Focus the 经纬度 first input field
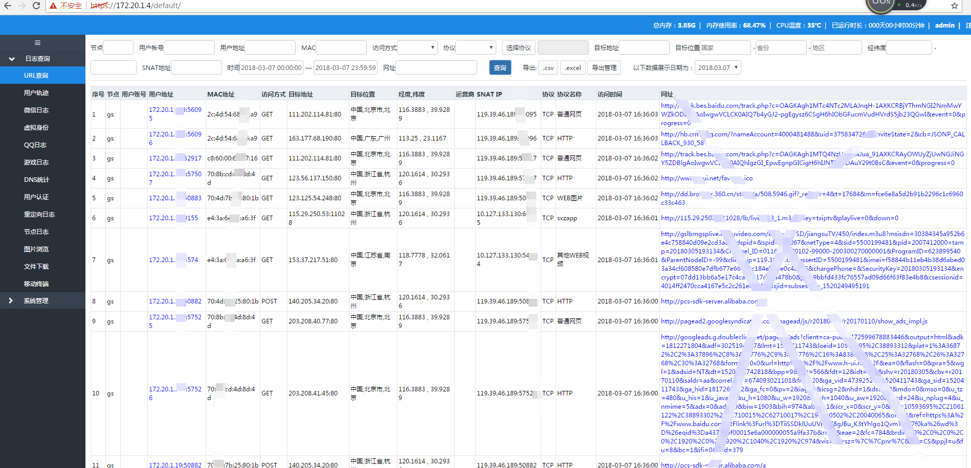 [909, 48]
